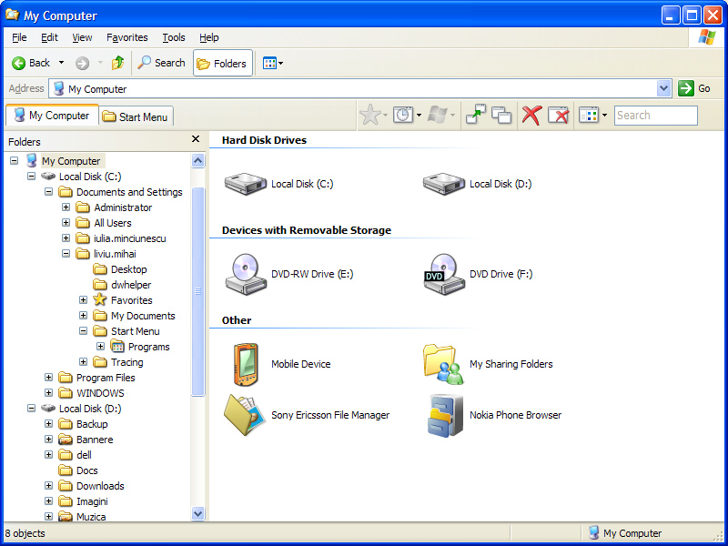The image size is (728, 546).
Task: Open the Search toolbar button
Action: 162,63
